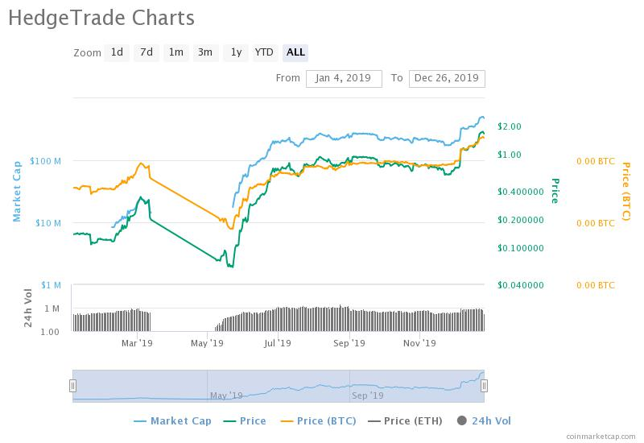The height and width of the screenshot is (443, 644).
Task: Click the May '19 x-axis label under volume
Action: pos(207,343)
